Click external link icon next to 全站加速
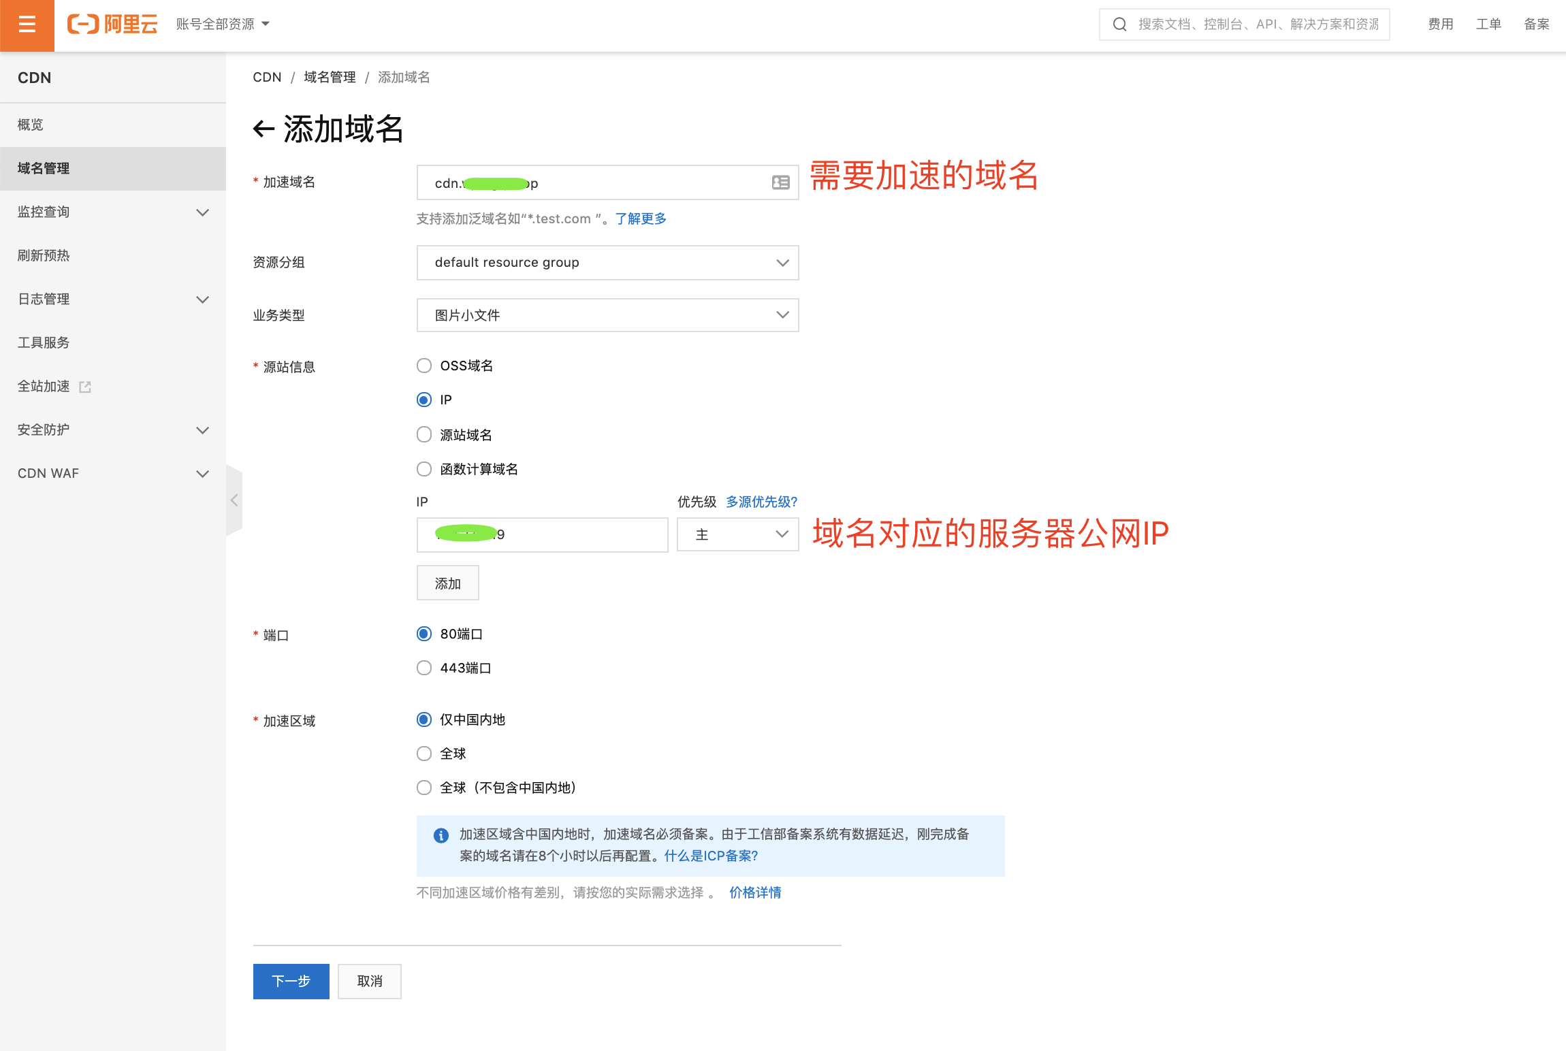The width and height of the screenshot is (1566, 1051). pyautogui.click(x=85, y=387)
